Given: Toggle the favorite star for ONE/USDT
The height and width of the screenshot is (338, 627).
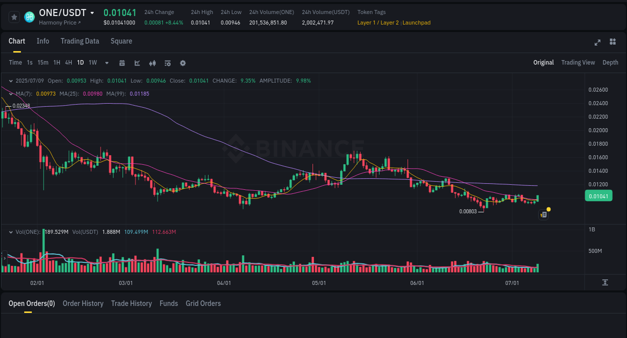Looking at the screenshot, I should coord(14,17).
